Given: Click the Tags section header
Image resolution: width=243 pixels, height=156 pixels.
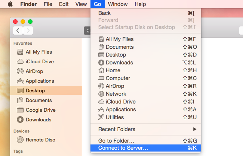Looking at the screenshot, I should pos(18,152).
